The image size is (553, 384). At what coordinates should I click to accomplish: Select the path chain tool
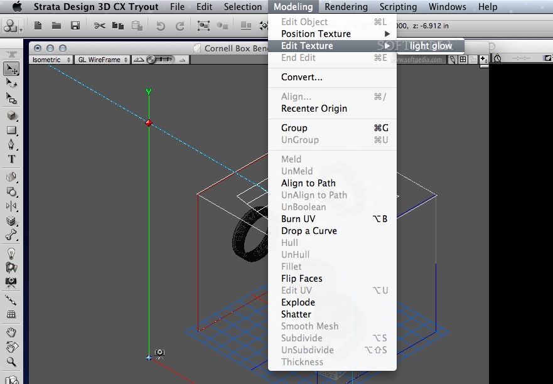[12, 300]
